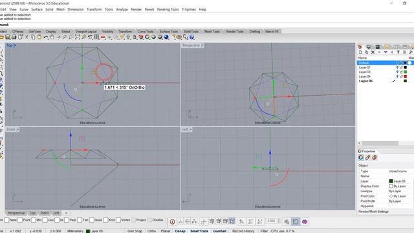
Task: Open the Left viewport title dropdown arrow
Action: (x=191, y=129)
